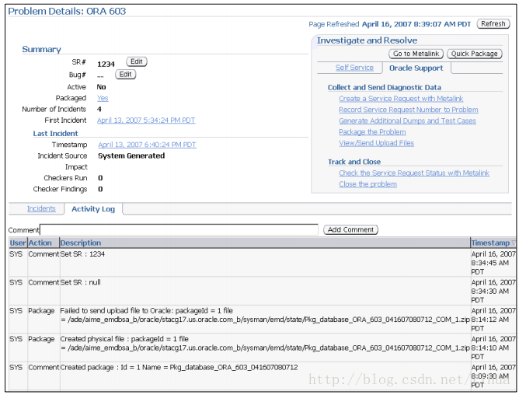Open the Packaged 'Yes' link

coord(103,98)
